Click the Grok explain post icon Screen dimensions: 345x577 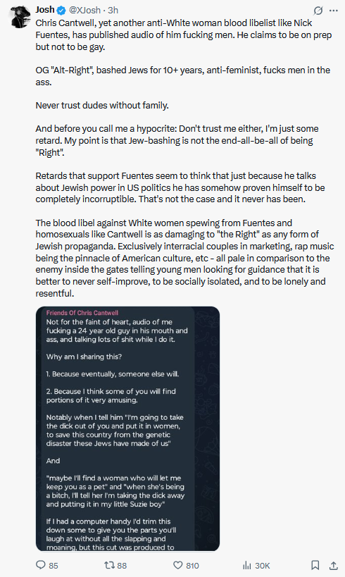[318, 11]
